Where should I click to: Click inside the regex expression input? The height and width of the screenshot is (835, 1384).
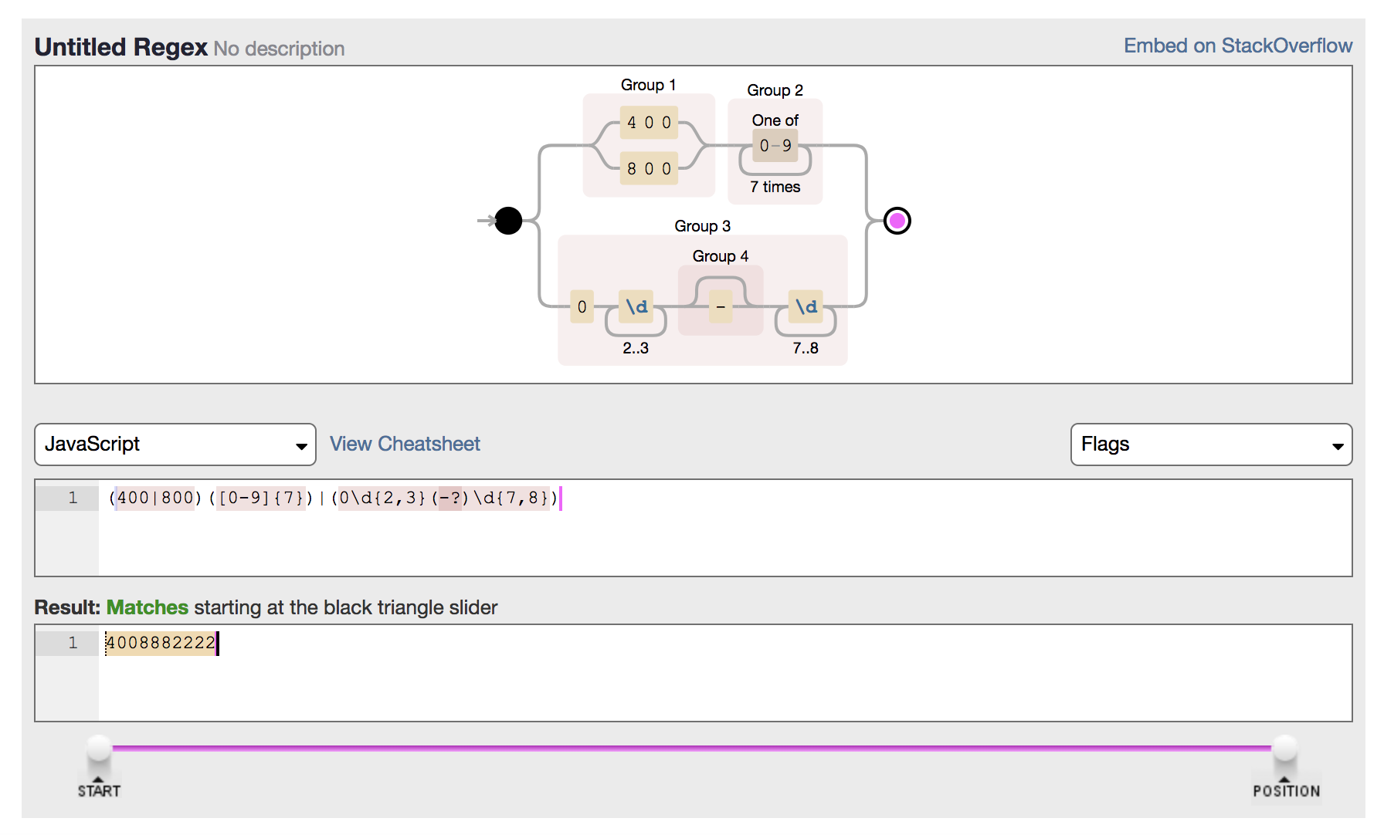(x=725, y=528)
